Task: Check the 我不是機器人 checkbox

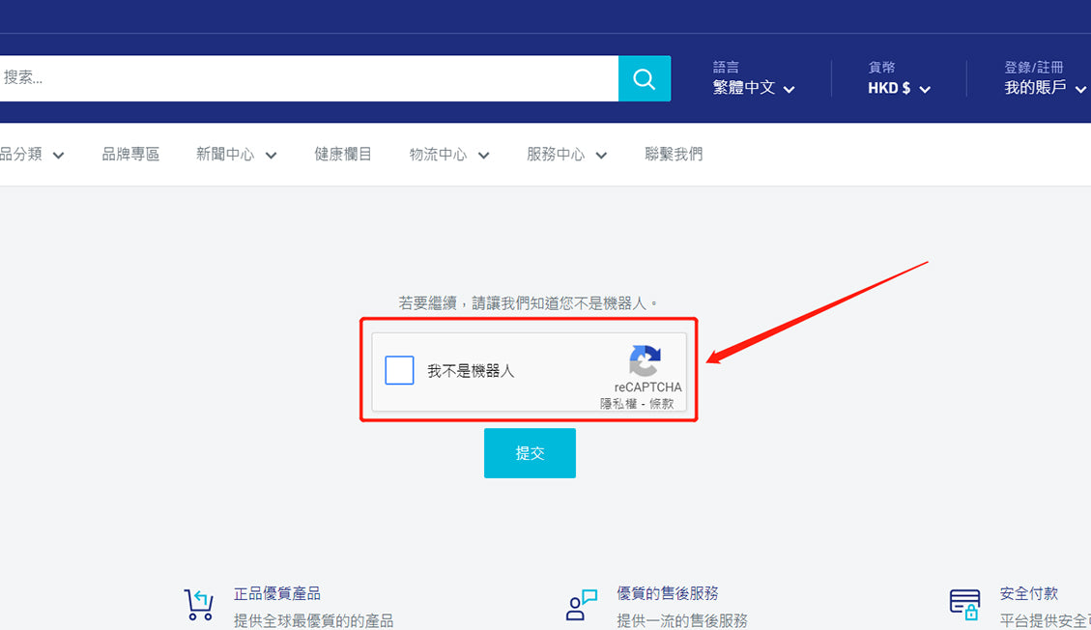Action: coord(399,370)
